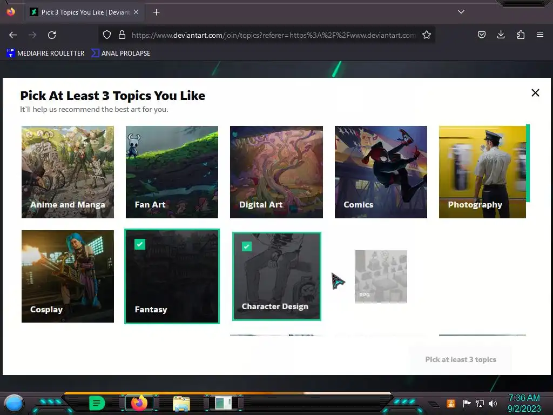Close the Pick 3 Topics tab
553x415 pixels.
coord(136,12)
